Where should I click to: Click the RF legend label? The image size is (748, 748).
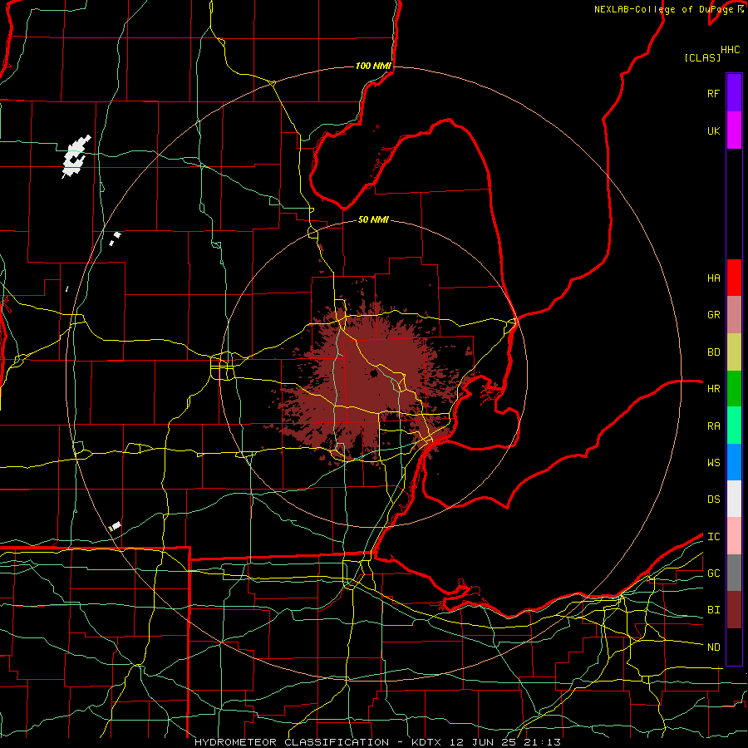click(x=713, y=93)
